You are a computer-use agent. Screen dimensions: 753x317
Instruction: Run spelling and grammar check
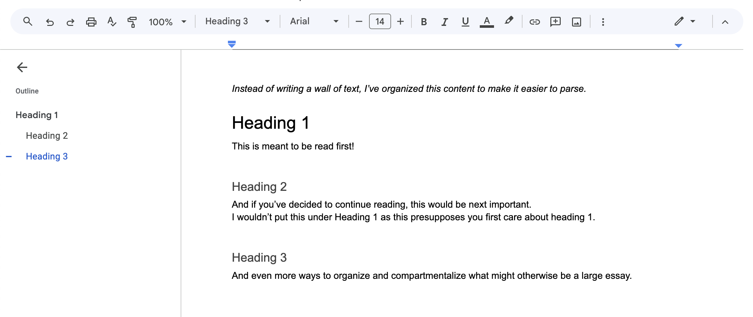pyautogui.click(x=112, y=22)
